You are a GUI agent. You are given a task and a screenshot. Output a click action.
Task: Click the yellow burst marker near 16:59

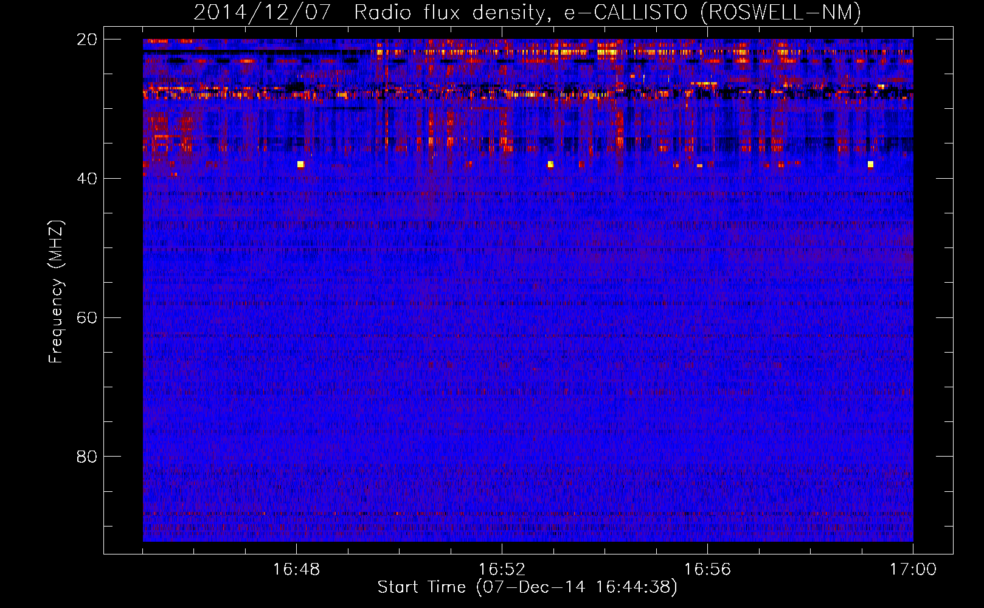tap(870, 164)
